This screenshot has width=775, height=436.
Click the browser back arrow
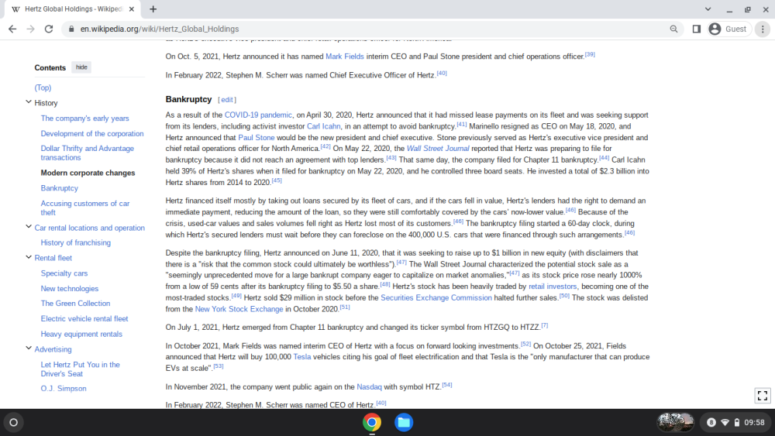coord(12,29)
